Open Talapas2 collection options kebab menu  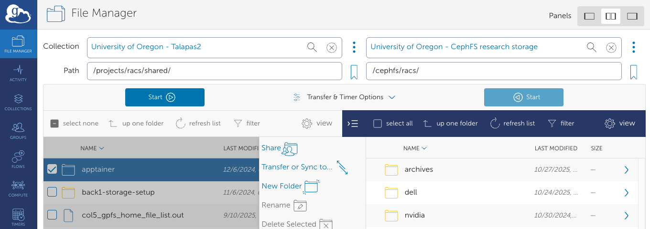(x=354, y=47)
